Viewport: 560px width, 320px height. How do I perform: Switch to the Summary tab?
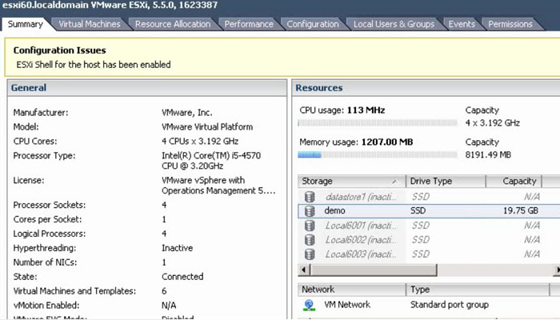(25, 24)
